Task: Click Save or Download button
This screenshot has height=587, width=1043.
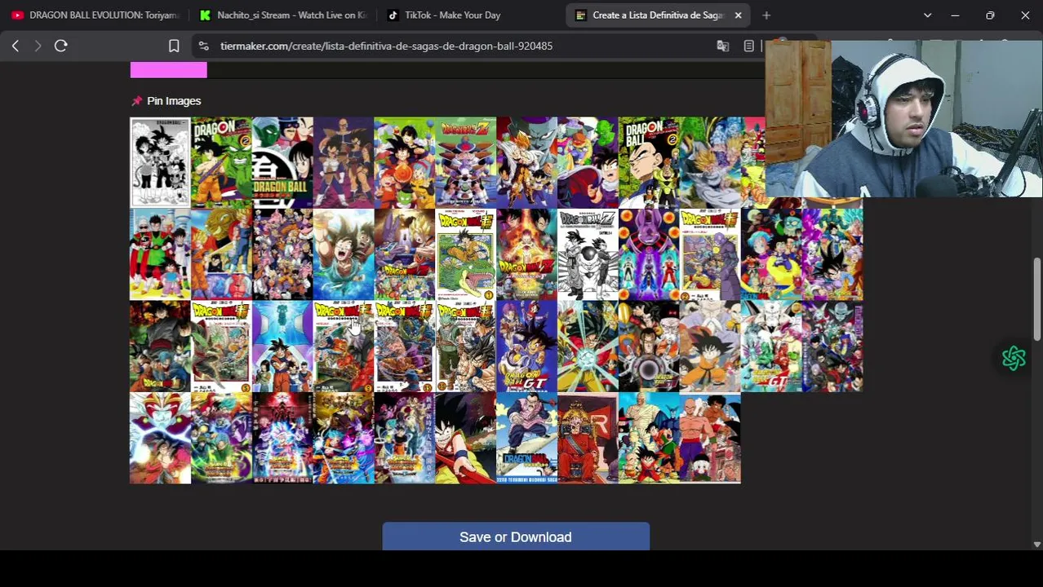Action: coord(516,536)
